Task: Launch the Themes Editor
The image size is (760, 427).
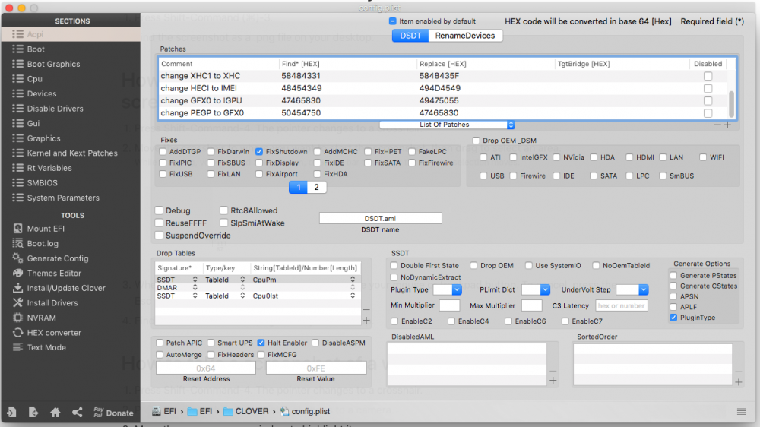Action: [x=54, y=274]
